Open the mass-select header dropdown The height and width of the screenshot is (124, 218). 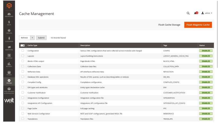pos(23,45)
